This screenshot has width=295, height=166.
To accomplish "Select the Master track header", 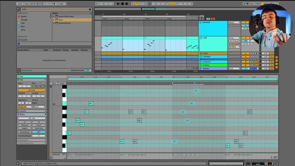I will 213,69.
